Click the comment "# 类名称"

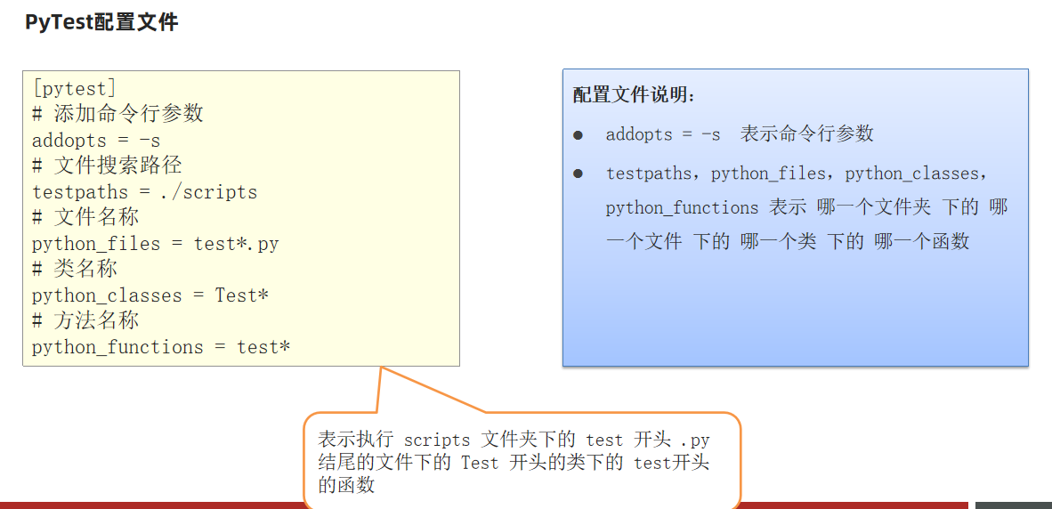(x=75, y=269)
